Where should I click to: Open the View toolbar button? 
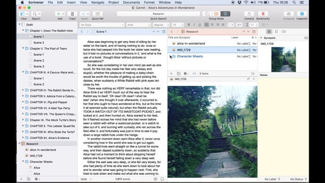pos(23,14)
